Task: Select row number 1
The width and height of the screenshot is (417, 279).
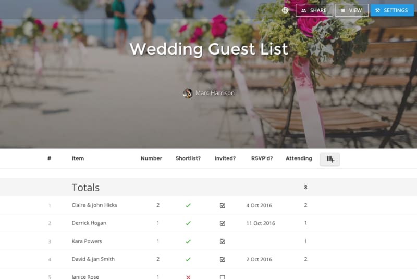Action: click(x=50, y=205)
